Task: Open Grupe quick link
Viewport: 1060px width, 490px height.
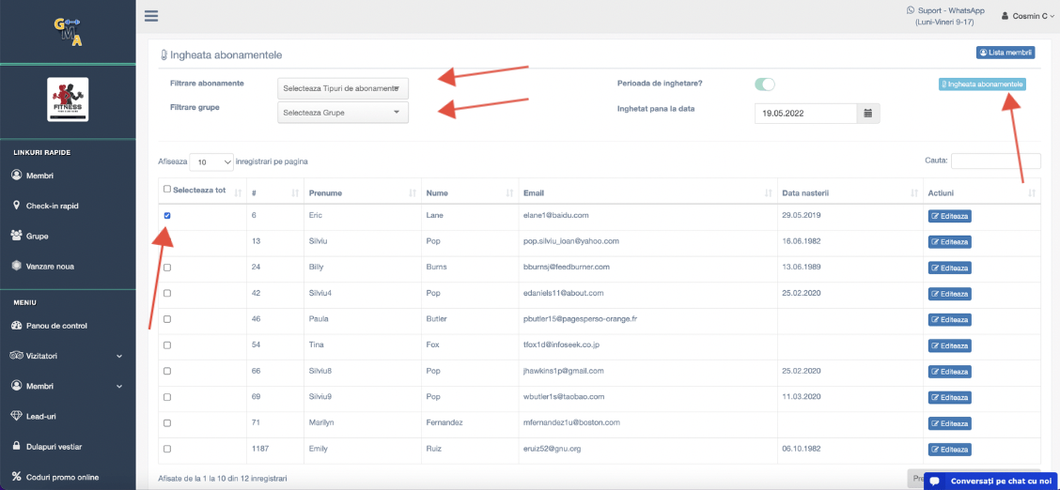Action: [x=30, y=237]
